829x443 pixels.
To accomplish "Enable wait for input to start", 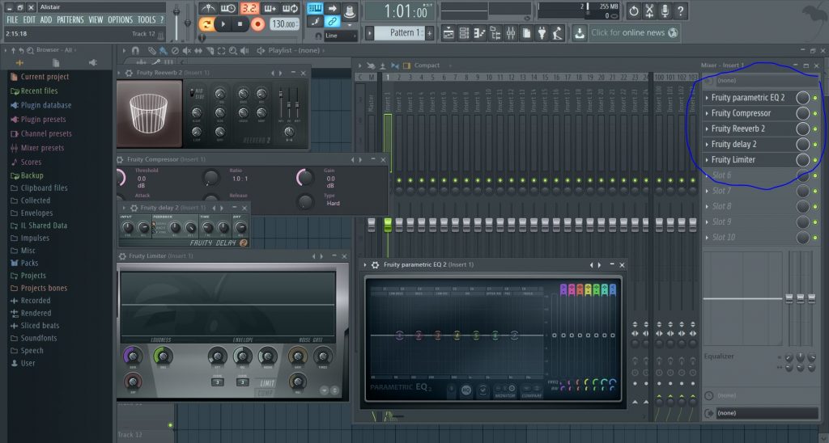I will tap(228, 8).
